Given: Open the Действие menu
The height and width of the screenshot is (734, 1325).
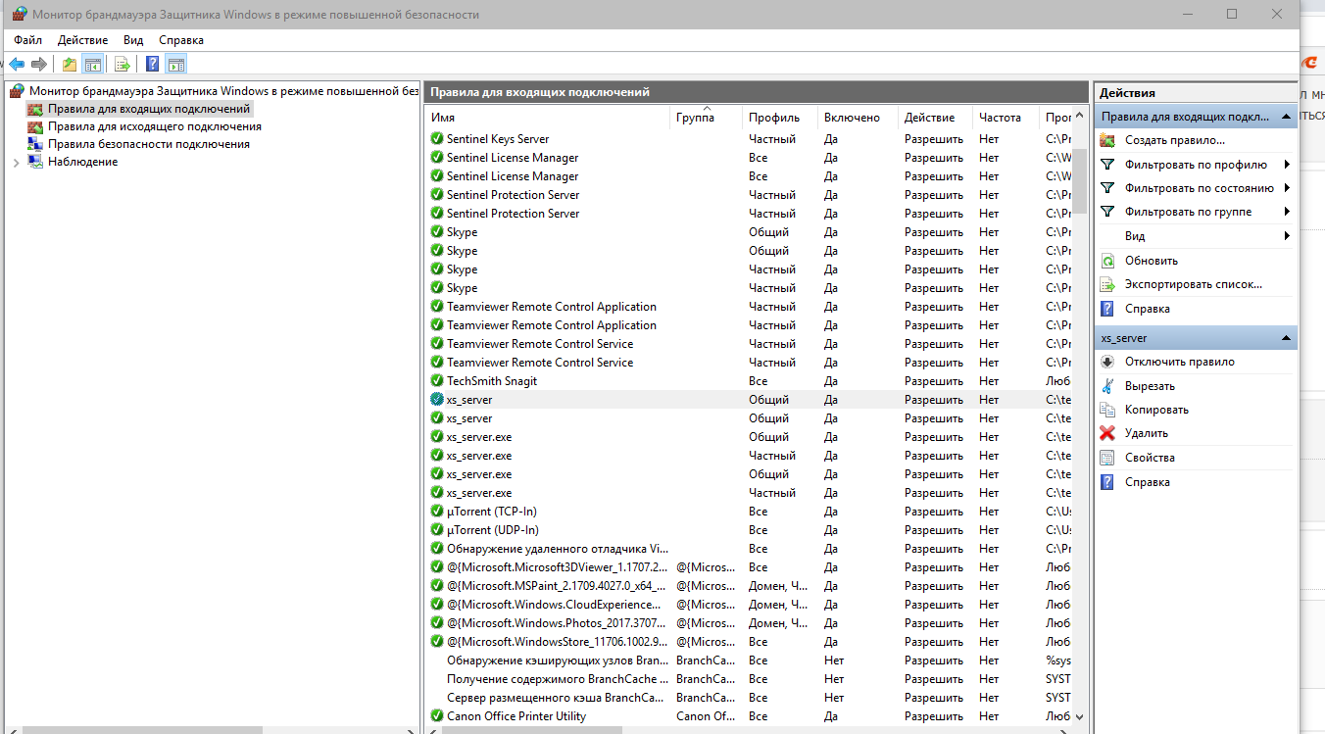Looking at the screenshot, I should pyautogui.click(x=82, y=40).
